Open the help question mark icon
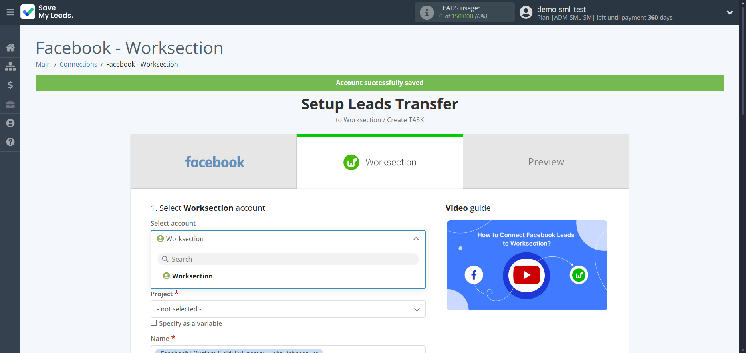 click(10, 142)
